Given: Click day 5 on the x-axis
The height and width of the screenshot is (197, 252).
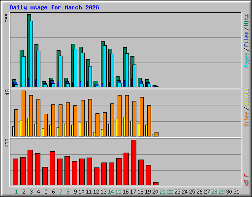Looking at the screenshot, I should pos(46,192).
